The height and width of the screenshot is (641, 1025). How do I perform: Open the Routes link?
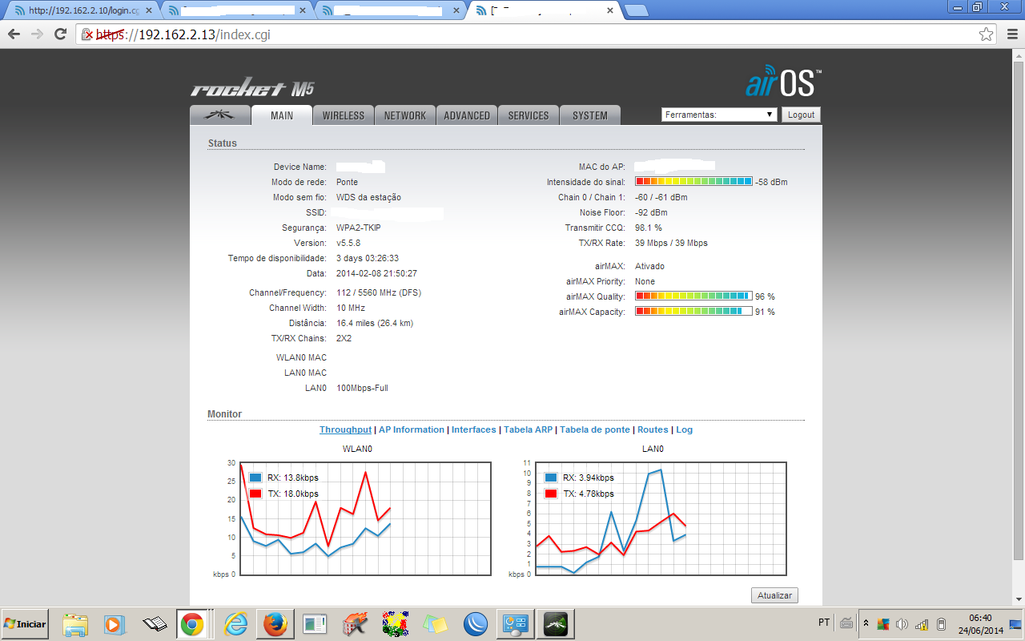point(653,429)
